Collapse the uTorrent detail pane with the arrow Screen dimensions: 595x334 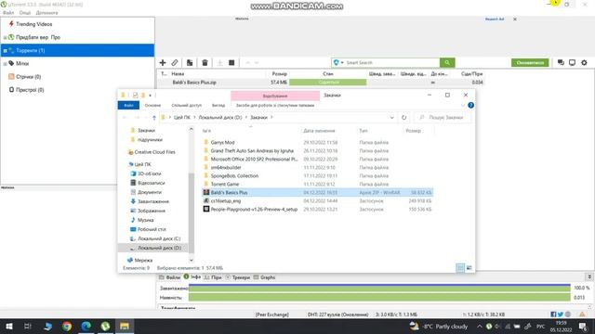[x=589, y=277]
